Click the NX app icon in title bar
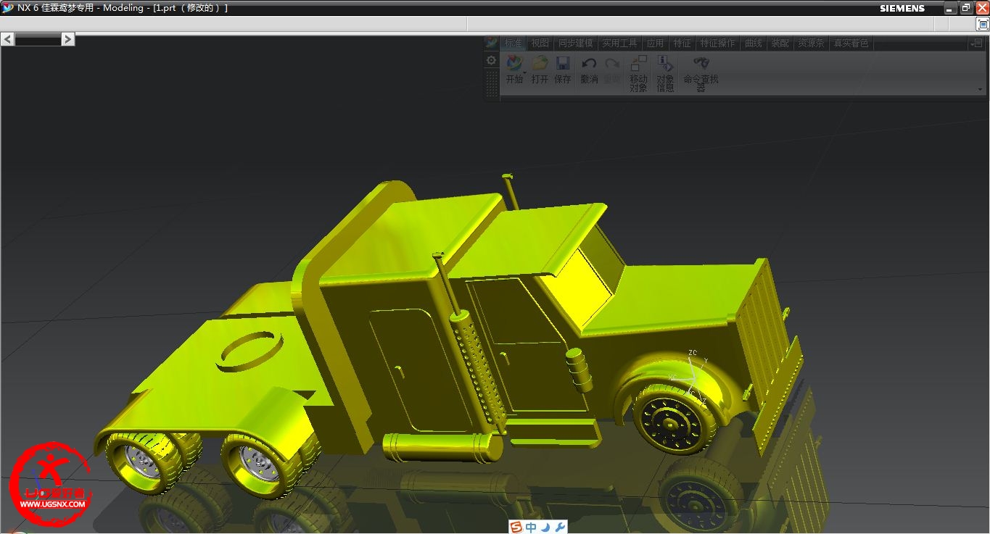Image resolution: width=990 pixels, height=534 pixels. coord(7,8)
